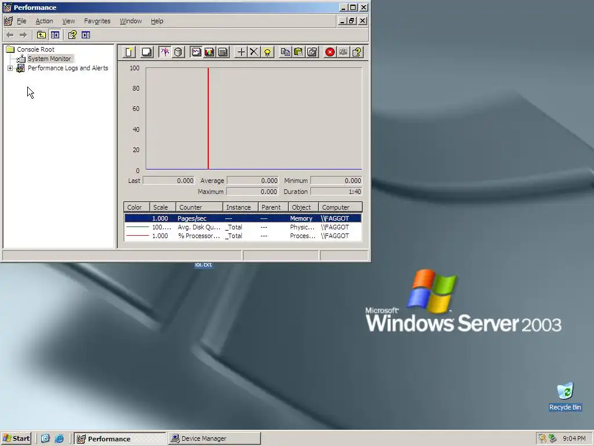Switch to View Report mode
The width and height of the screenshot is (594, 446).
point(223,52)
